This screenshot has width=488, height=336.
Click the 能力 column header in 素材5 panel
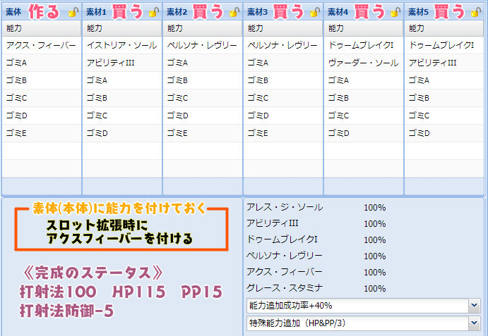click(444, 28)
